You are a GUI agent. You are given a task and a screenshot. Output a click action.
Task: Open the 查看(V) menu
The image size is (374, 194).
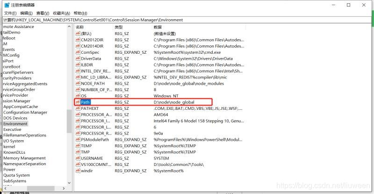(43, 13)
